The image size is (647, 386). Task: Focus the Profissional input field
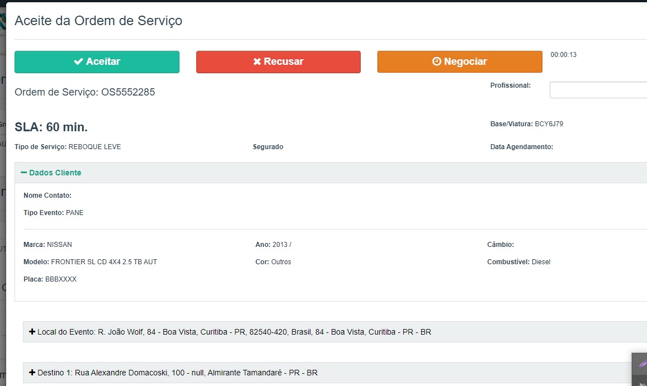click(598, 90)
